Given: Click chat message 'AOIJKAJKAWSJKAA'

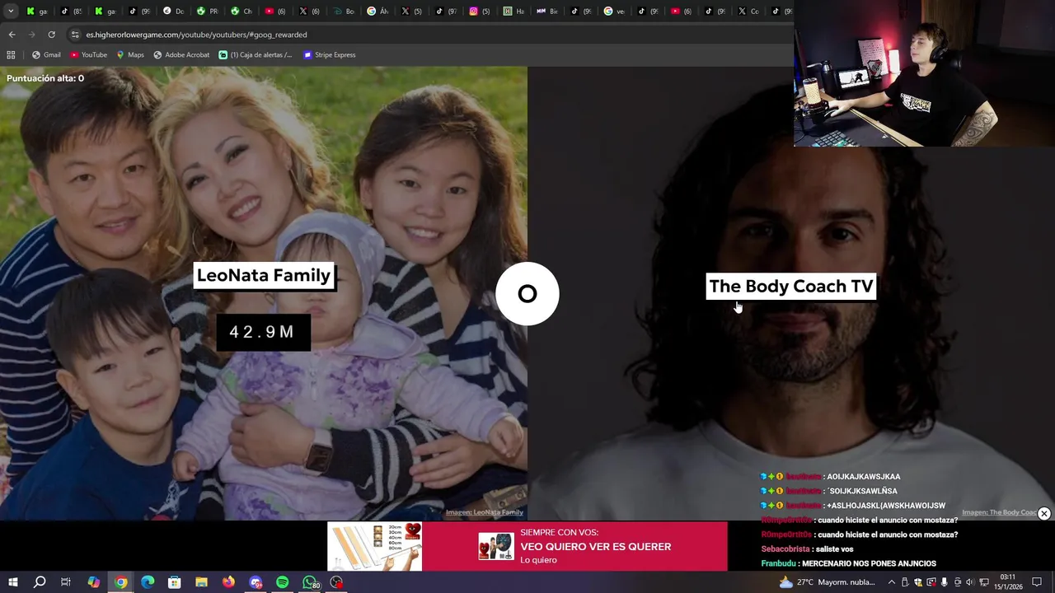Looking at the screenshot, I should pyautogui.click(x=863, y=477).
